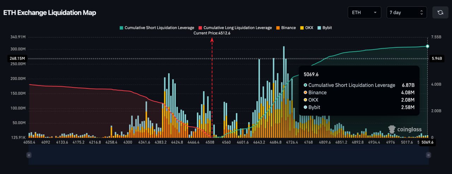This screenshot has height=174, width=452.
Task: Click the coinglass watermark logo
Action: point(405,129)
